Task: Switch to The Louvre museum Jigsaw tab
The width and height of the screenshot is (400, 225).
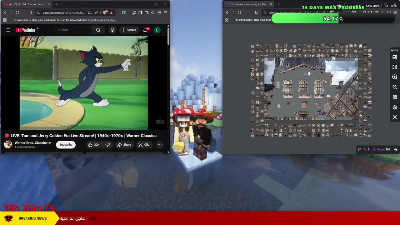Action: click(249, 4)
